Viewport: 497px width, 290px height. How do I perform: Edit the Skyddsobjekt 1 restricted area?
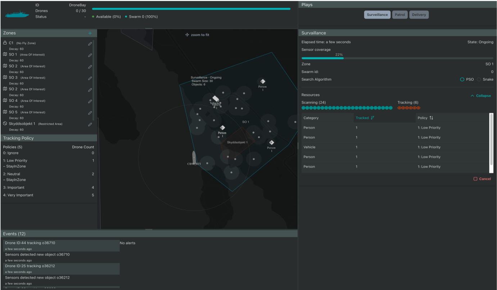[x=90, y=124]
